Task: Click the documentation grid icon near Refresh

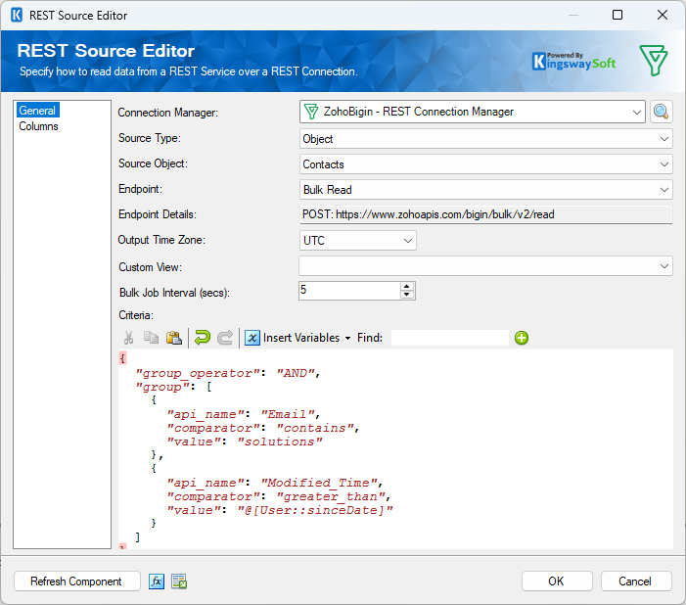Action: tap(179, 582)
